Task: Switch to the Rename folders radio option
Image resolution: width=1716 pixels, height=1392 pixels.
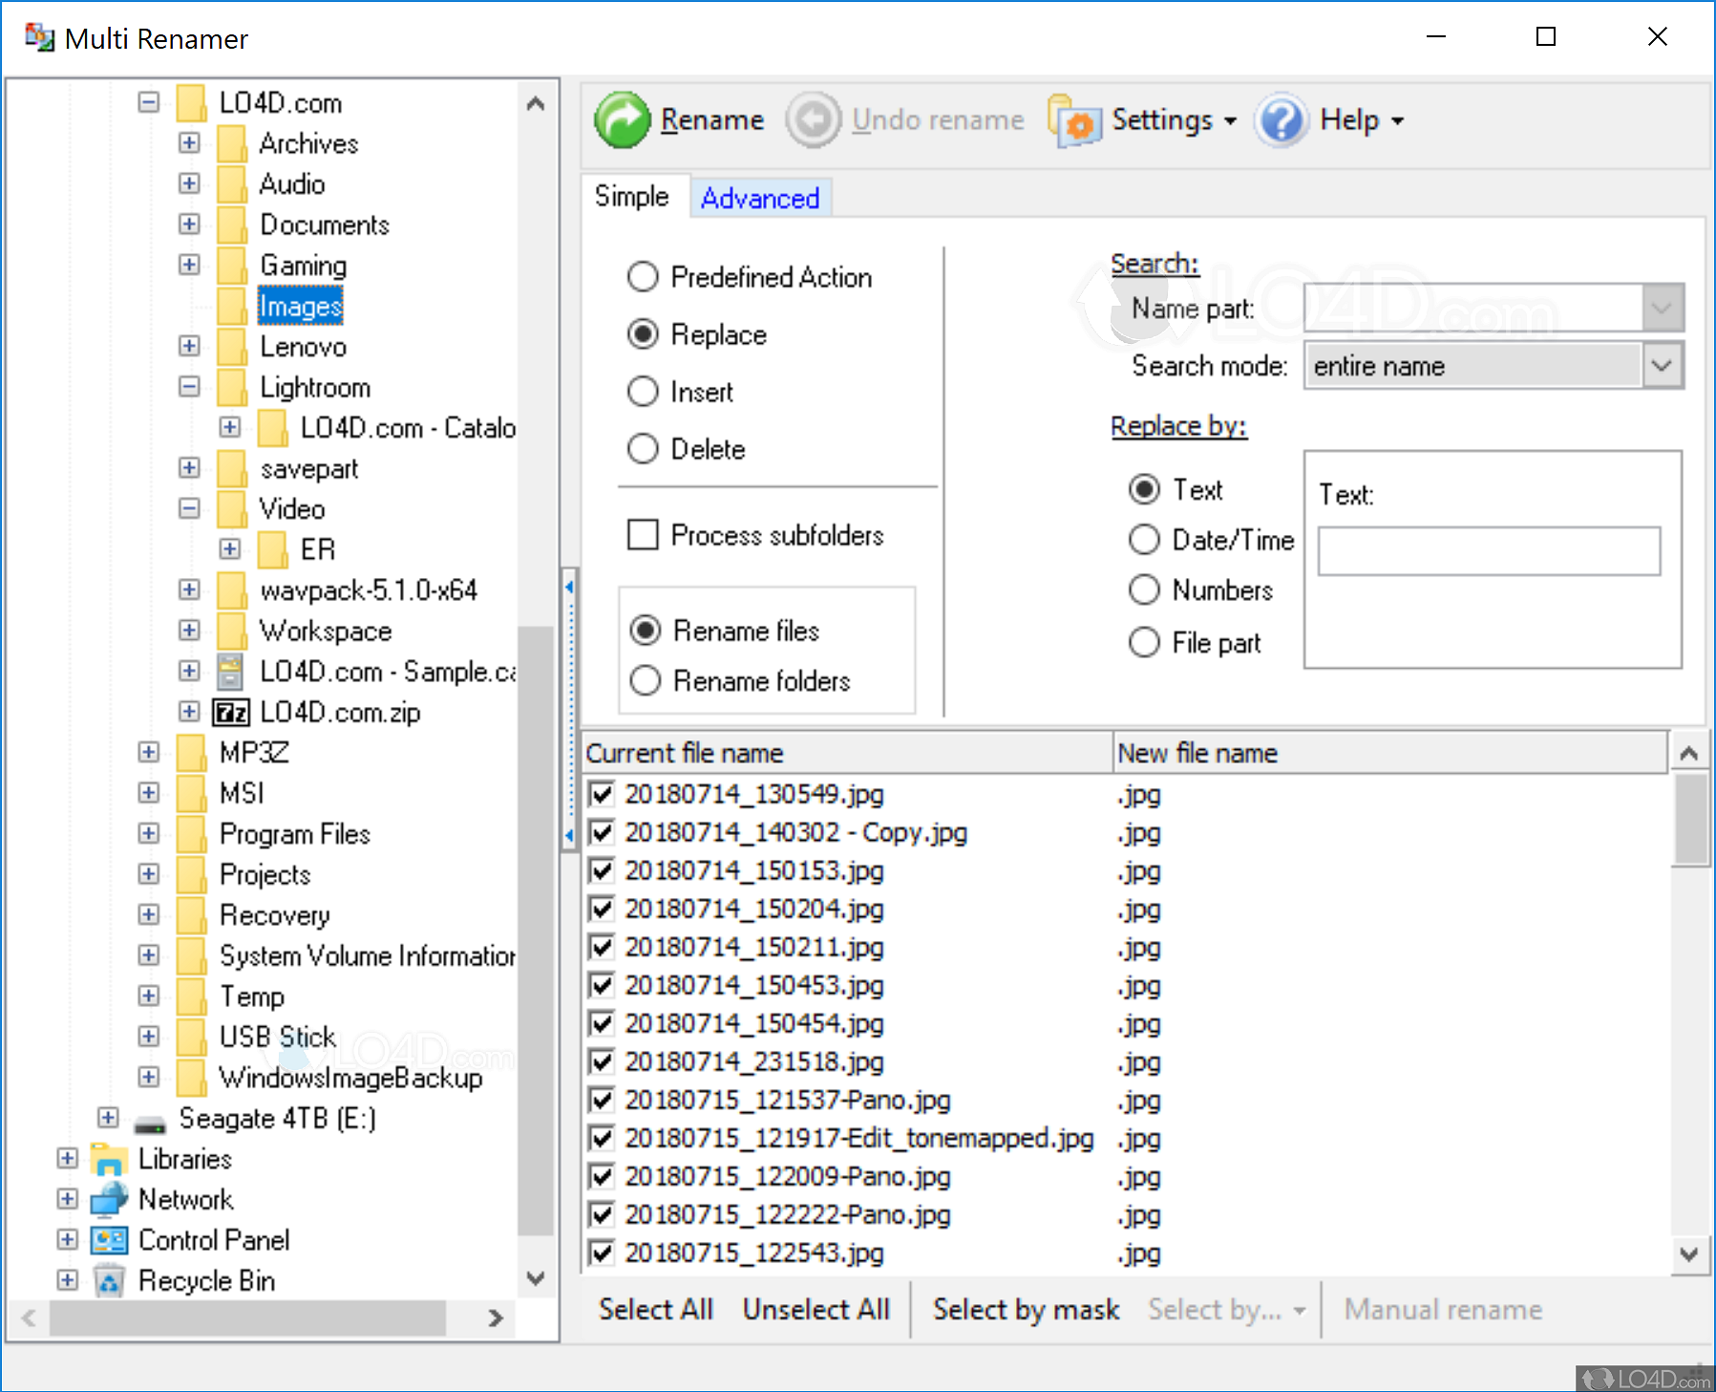Action: tap(646, 680)
